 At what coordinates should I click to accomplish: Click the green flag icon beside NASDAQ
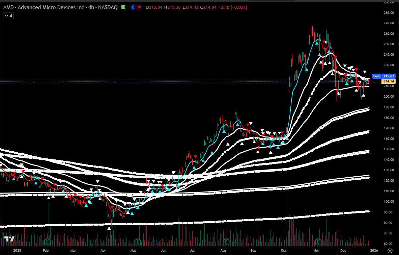coord(123,7)
